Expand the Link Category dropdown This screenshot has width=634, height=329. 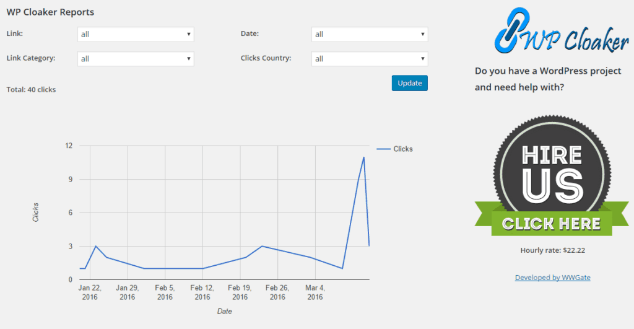(136, 59)
